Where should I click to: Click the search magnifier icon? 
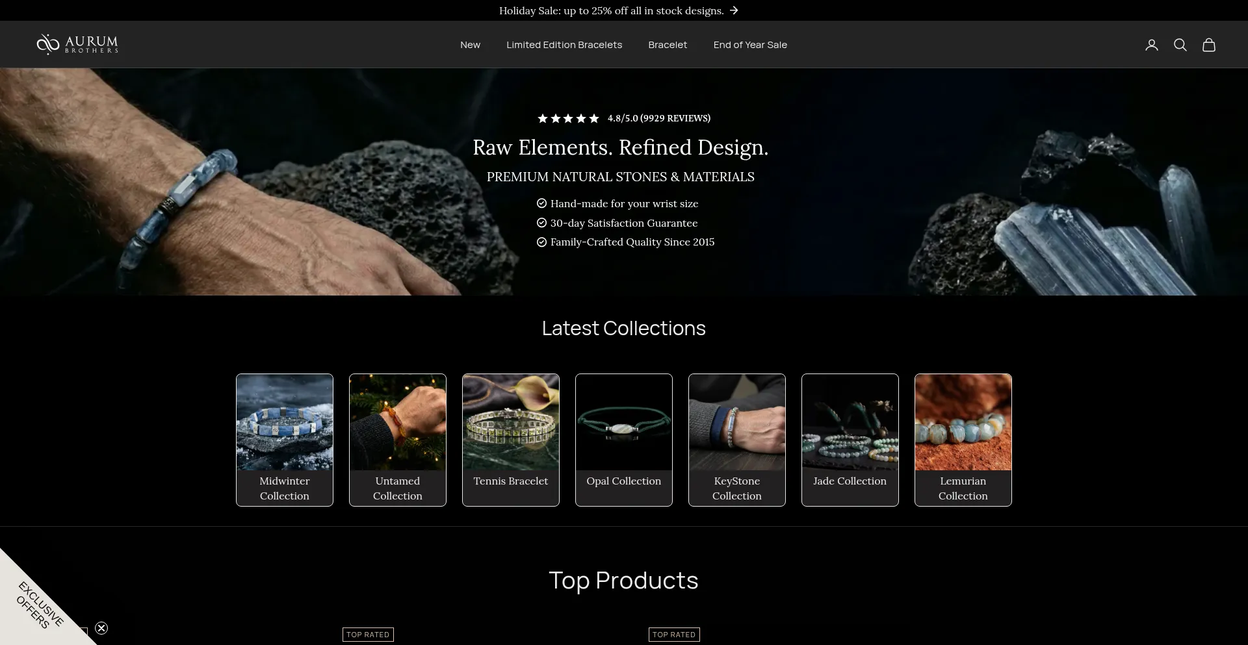[1180, 45]
